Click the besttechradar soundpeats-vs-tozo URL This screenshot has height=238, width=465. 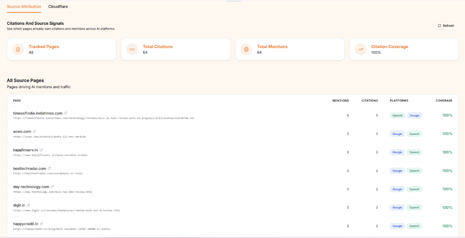click(x=48, y=173)
